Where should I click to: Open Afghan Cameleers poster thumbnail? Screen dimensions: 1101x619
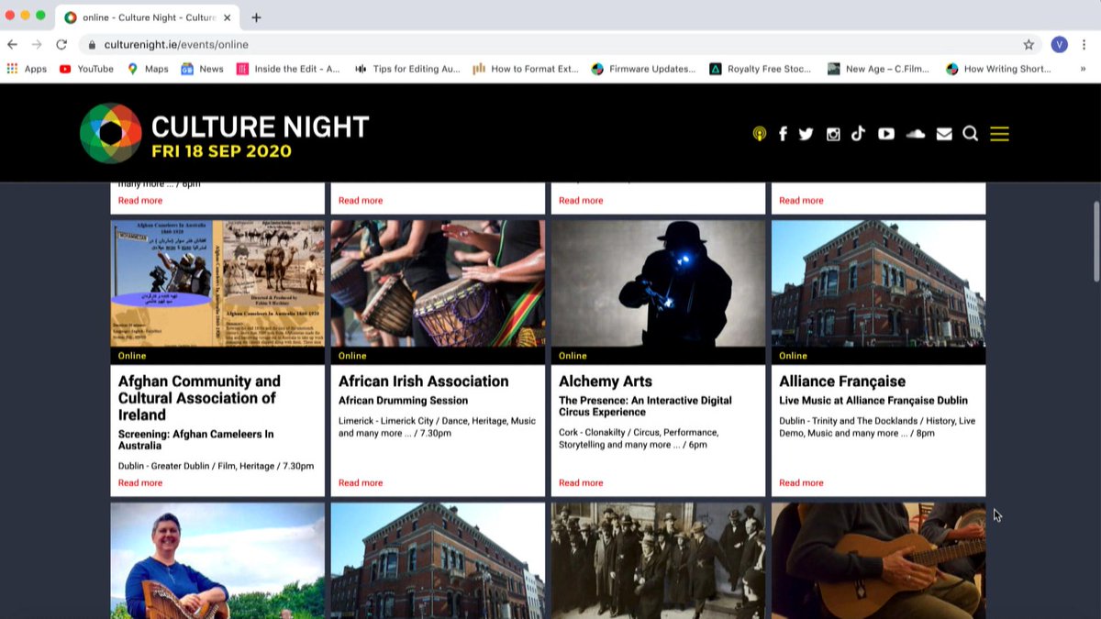(x=217, y=283)
